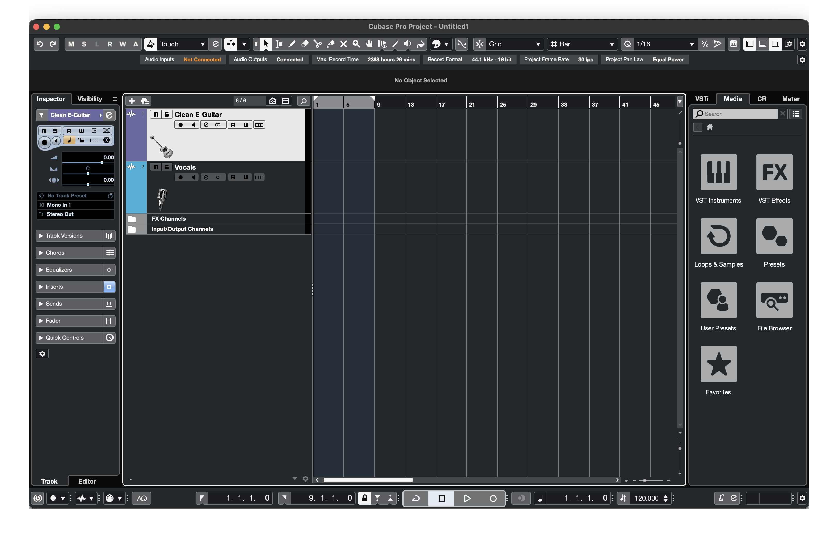Click the Find Tracks magnifier icon
This screenshot has height=547, width=838.
click(x=303, y=101)
